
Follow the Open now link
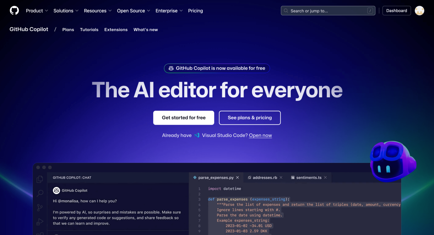(260, 135)
